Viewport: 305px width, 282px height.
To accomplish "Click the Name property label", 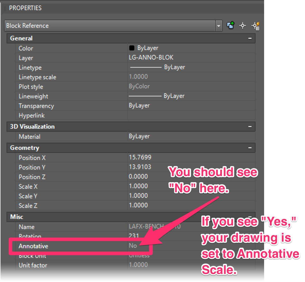I will [27, 227].
